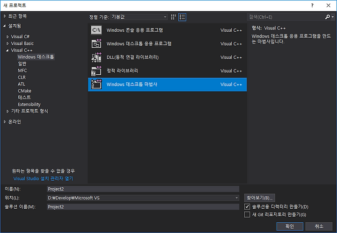Toggle the 솔루션용 디렉터리 만들기 checkbox
This screenshot has height=233, width=337.
pyautogui.click(x=247, y=207)
